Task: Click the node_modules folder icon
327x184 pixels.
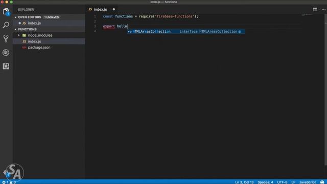Action: point(24,35)
